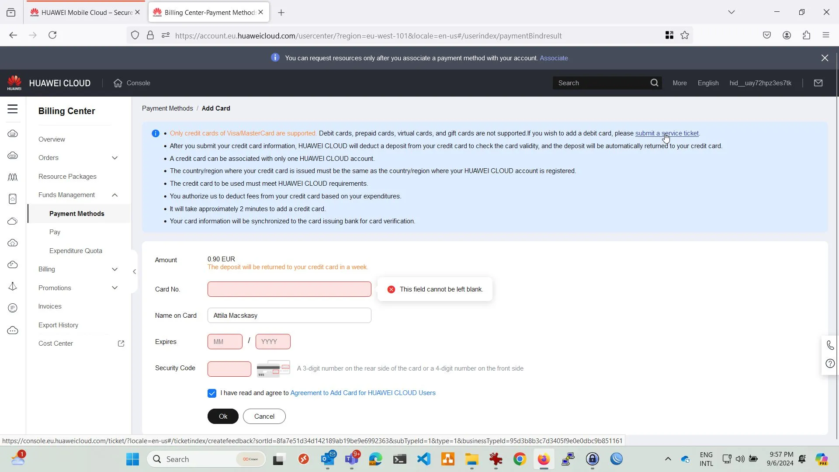Close the payment method notification banner
This screenshot has height=472, width=839.
coord(825,58)
